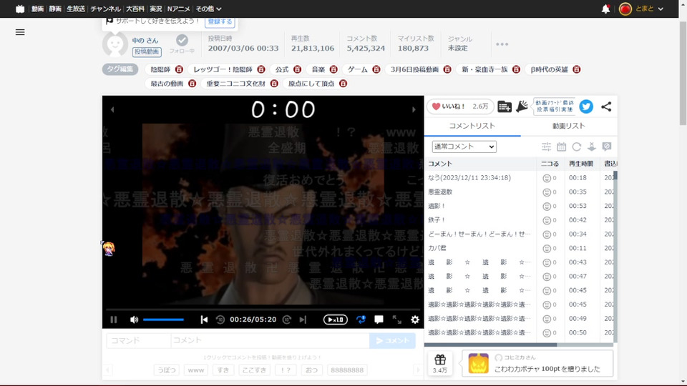This screenshot has width=687, height=386.
Task: Skip forward ten seconds
Action: (x=287, y=320)
